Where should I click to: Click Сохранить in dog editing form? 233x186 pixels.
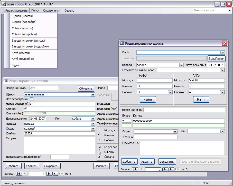(x=52, y=166)
